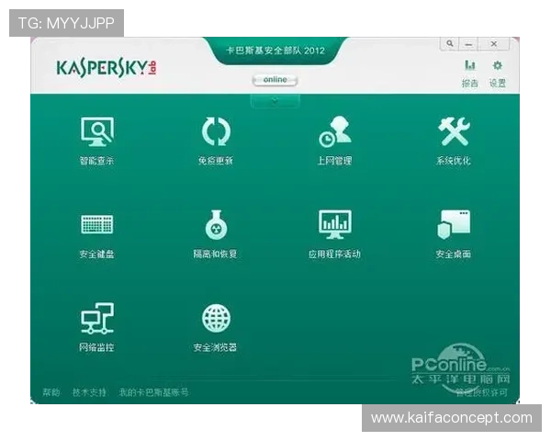
Task: Open the 智能查杀 smart scan icon
Action: (97, 131)
